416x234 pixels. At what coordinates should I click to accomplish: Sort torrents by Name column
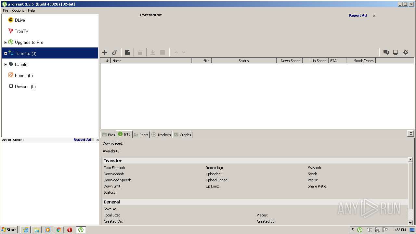click(151, 61)
